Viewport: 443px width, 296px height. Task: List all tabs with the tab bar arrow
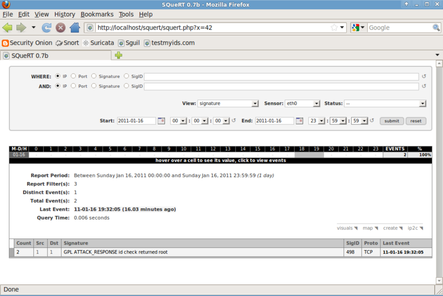pos(437,55)
